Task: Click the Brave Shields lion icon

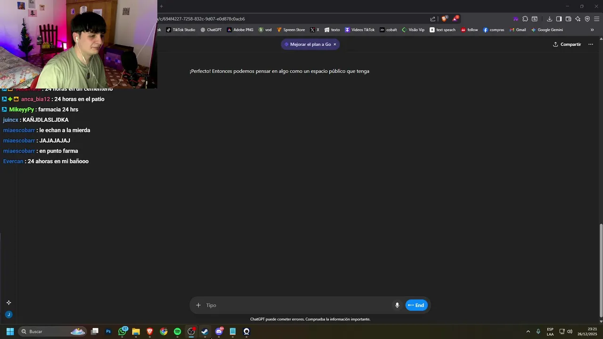Action: click(x=444, y=19)
